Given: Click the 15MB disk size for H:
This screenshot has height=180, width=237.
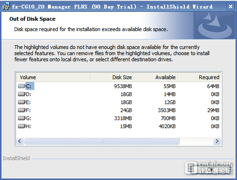Looking at the screenshot, I should pyautogui.click(x=126, y=126).
